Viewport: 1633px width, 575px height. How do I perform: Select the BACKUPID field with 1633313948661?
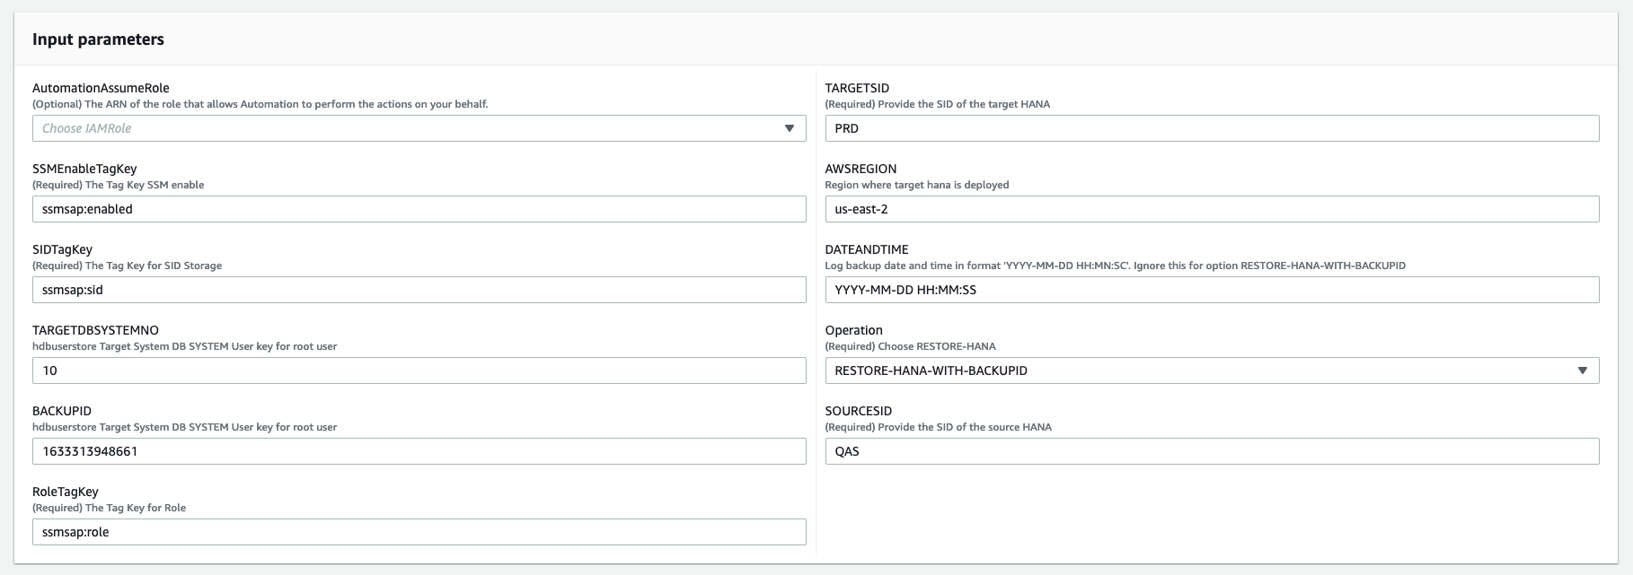(x=419, y=451)
